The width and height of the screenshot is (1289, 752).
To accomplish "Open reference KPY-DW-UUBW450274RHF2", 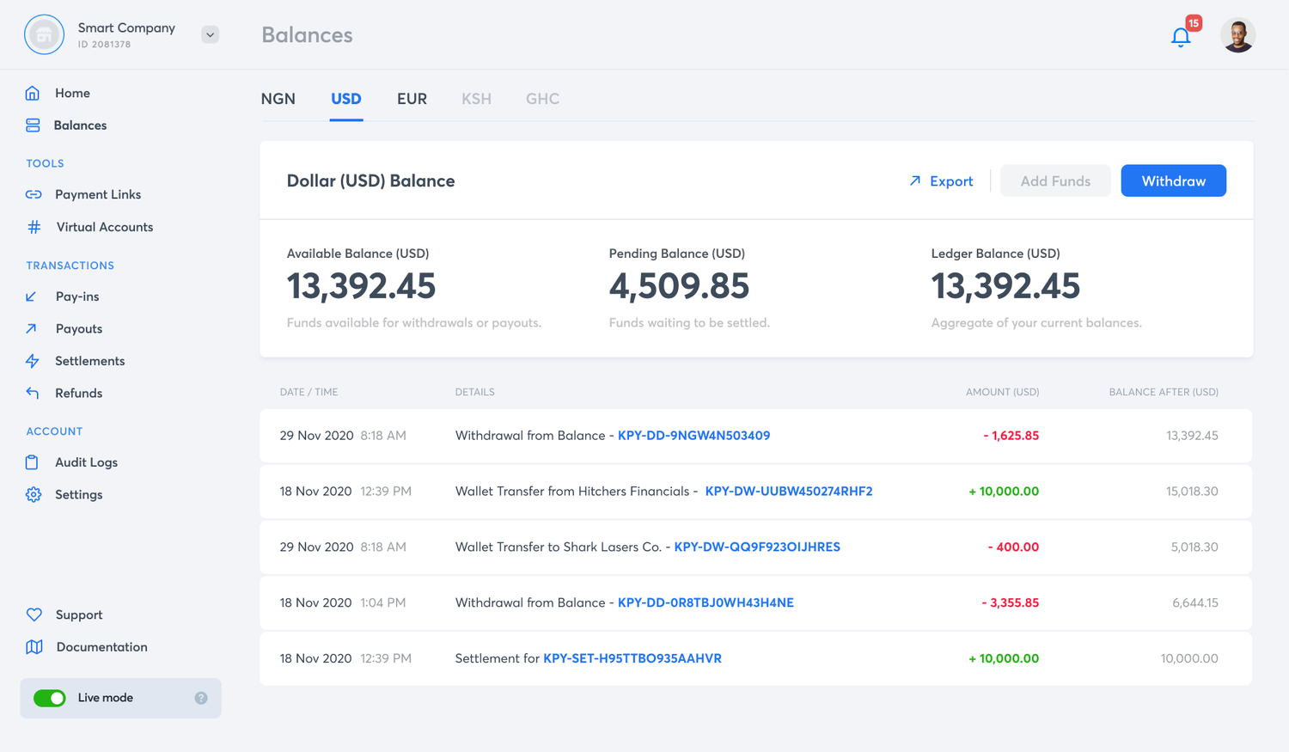I will pyautogui.click(x=789, y=492).
